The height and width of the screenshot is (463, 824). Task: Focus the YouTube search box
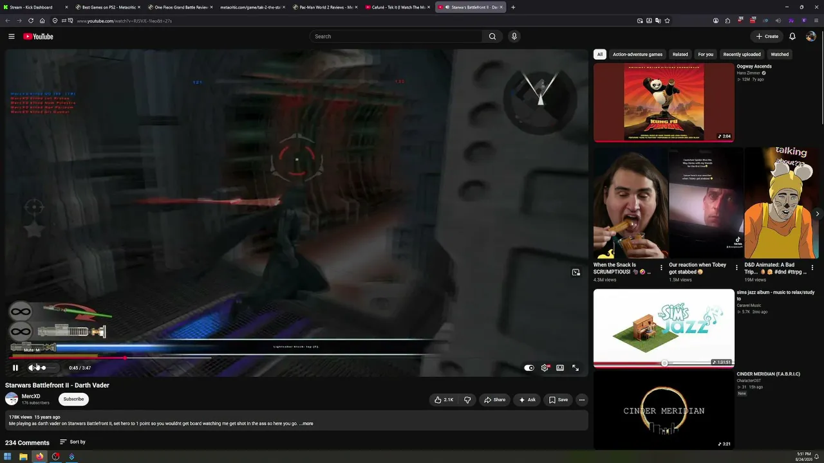pos(396,37)
